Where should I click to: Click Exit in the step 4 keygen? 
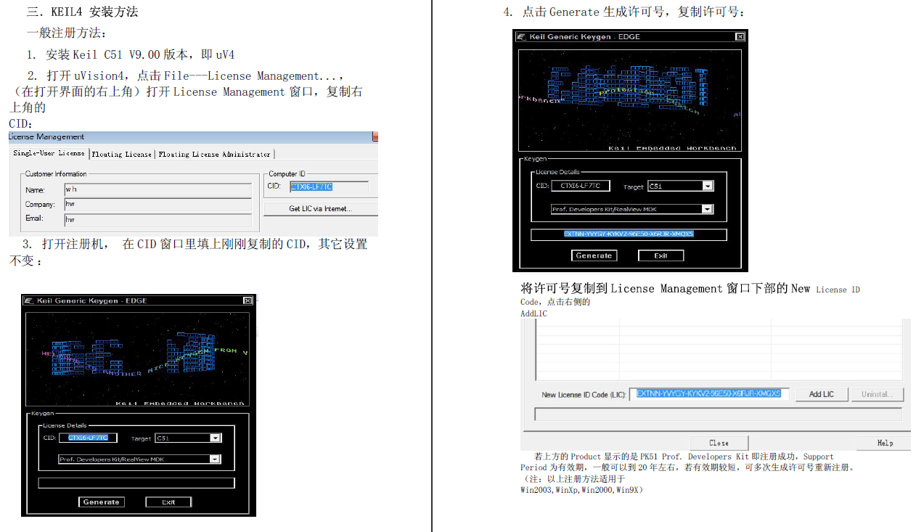tap(661, 255)
